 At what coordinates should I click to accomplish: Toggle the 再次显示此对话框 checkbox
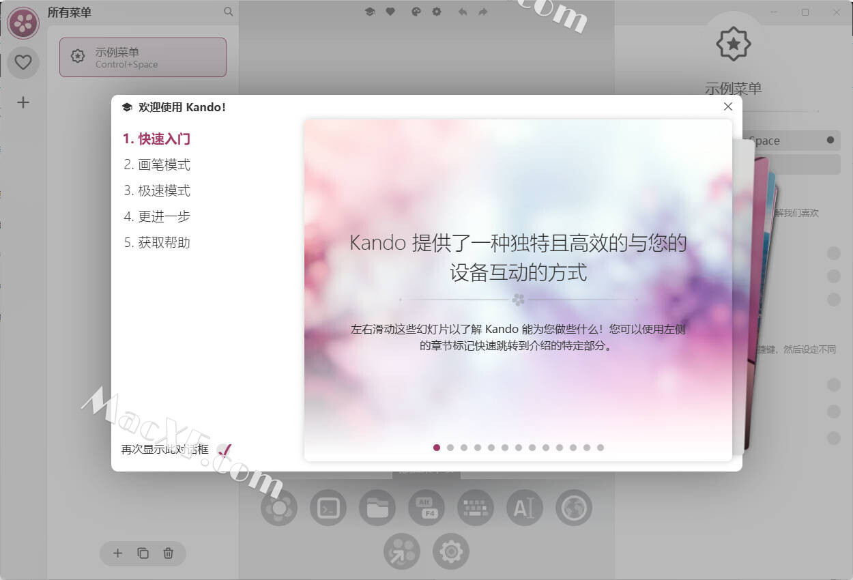(224, 450)
